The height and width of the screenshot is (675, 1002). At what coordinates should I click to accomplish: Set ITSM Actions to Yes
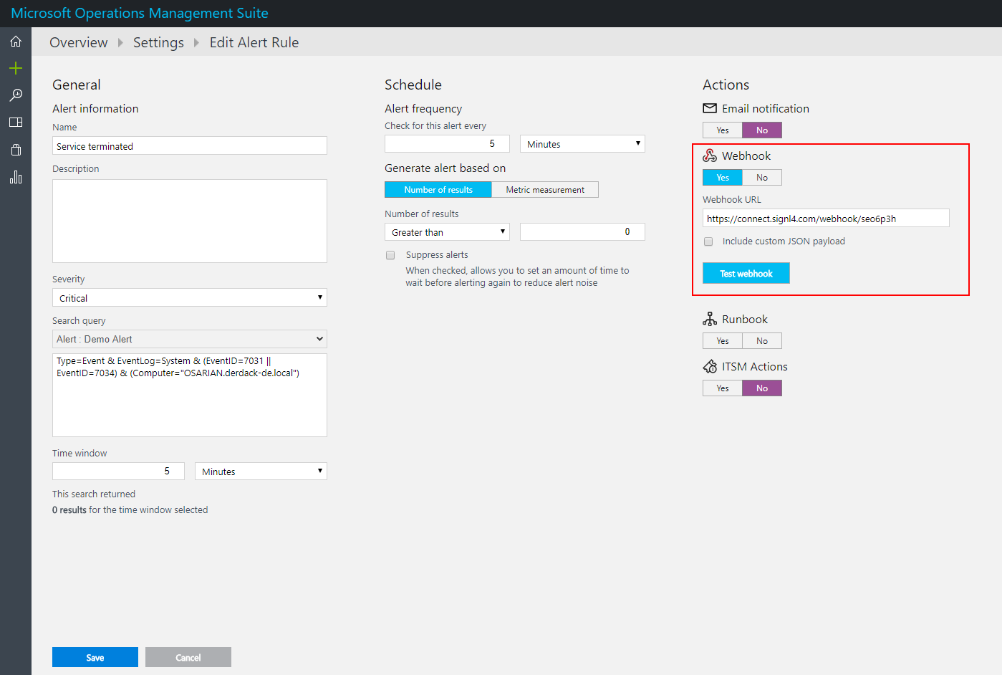pyautogui.click(x=723, y=388)
